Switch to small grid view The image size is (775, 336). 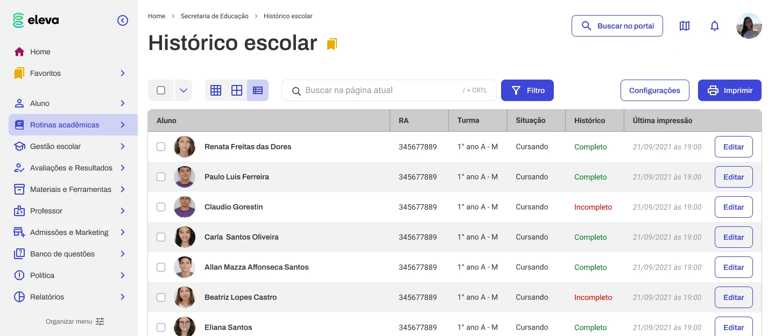pyautogui.click(x=216, y=90)
